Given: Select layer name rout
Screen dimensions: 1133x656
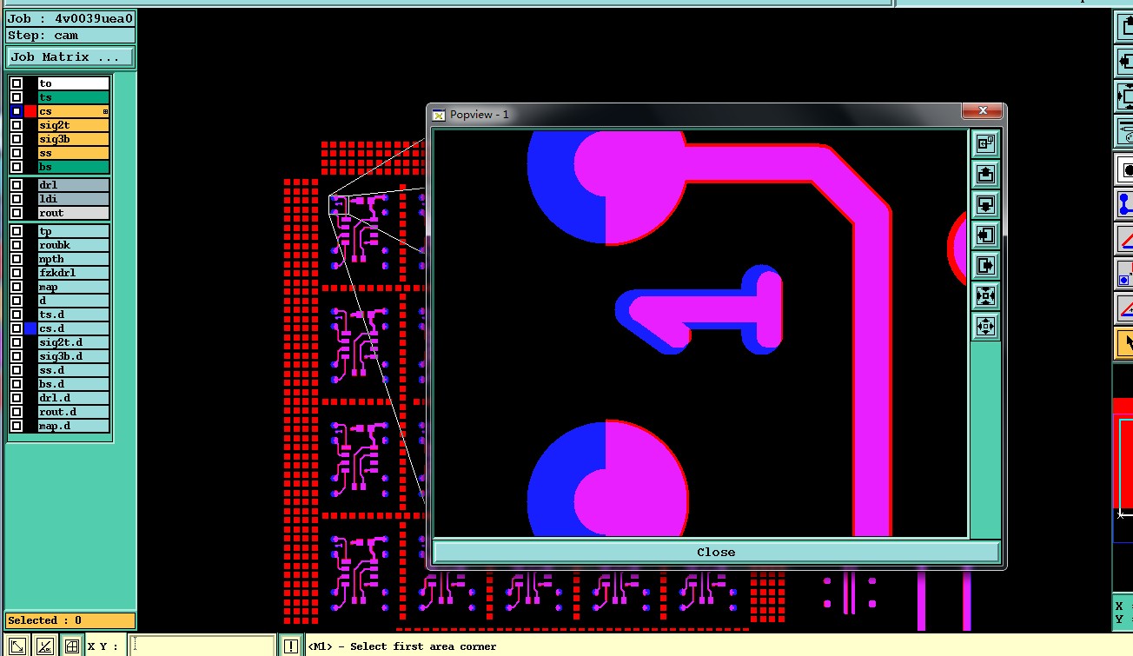Looking at the screenshot, I should 74,213.
